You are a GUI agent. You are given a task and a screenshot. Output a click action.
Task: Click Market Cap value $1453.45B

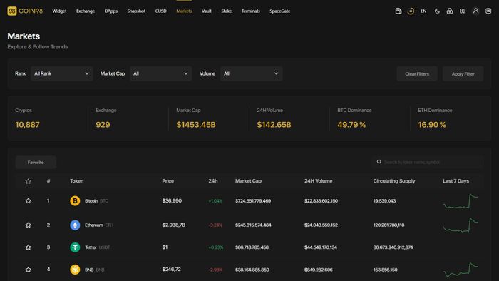pos(196,125)
